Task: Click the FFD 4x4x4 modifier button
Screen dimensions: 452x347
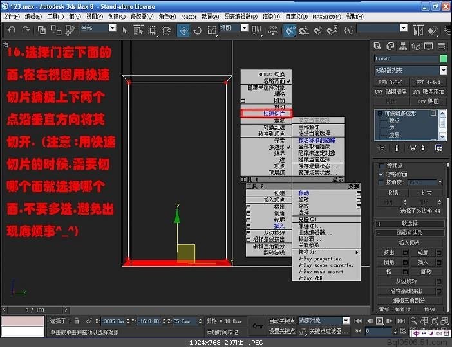Action: (428, 82)
